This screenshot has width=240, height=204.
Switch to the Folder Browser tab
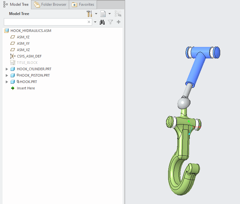tap(50, 4)
